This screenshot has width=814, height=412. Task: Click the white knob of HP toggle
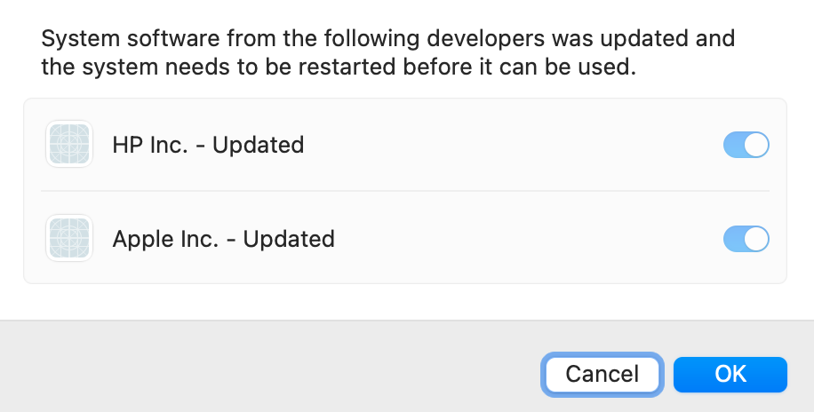[x=756, y=145]
